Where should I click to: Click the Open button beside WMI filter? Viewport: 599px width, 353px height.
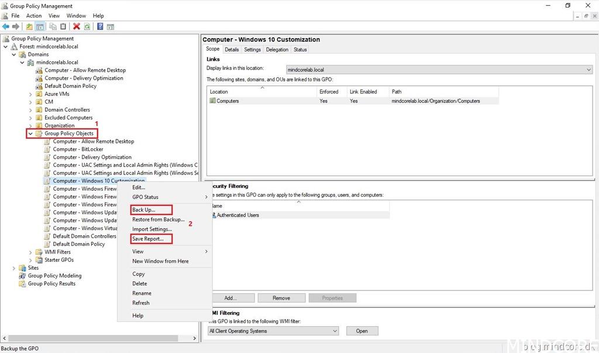coord(362,331)
